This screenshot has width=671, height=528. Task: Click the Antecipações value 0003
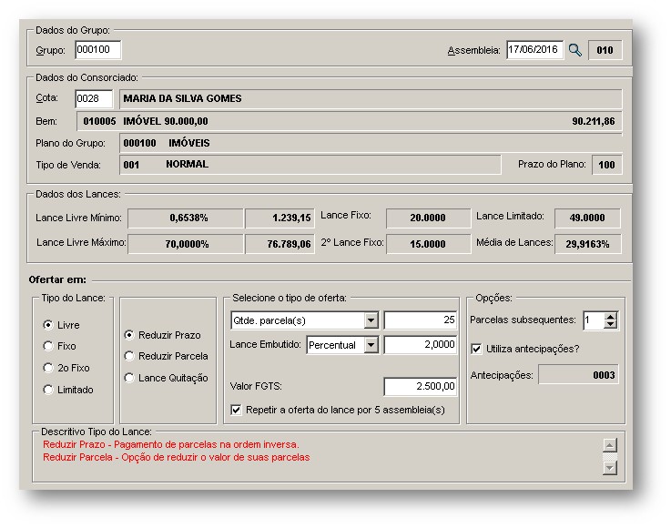pyautogui.click(x=578, y=375)
